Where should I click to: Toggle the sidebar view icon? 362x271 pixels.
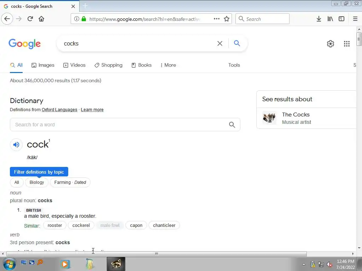click(341, 19)
